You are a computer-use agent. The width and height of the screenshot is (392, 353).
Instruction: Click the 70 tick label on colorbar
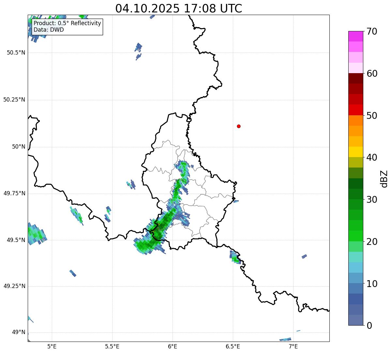[x=372, y=32]
